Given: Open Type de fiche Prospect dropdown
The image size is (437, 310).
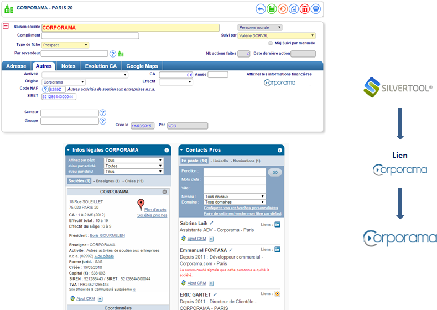Looking at the screenshot, I should (65, 45).
